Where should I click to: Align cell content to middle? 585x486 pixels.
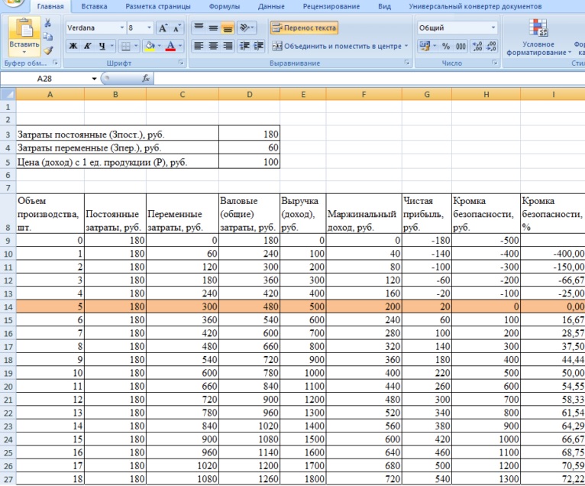pyautogui.click(x=213, y=28)
